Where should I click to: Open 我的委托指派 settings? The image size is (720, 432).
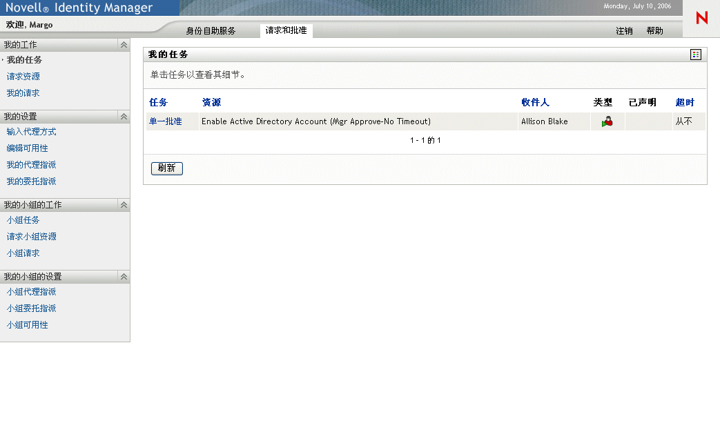click(x=30, y=181)
